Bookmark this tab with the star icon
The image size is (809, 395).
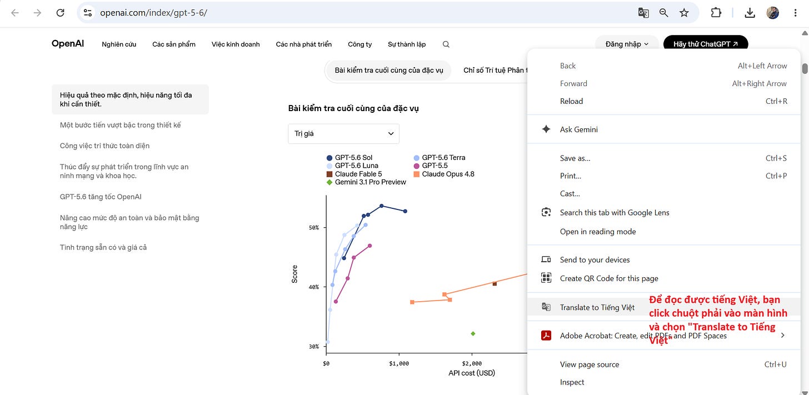click(x=684, y=13)
